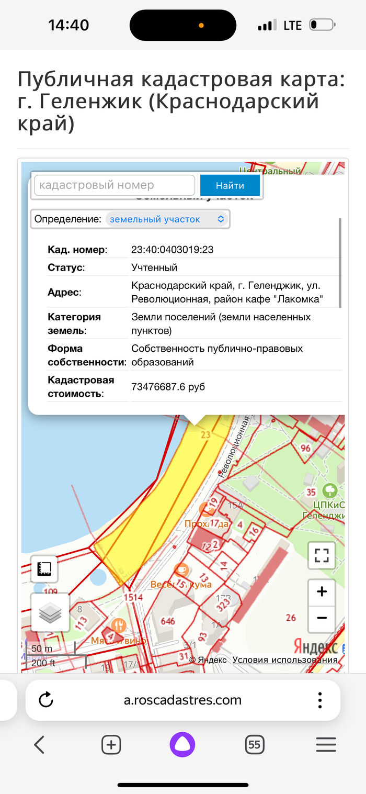
Task: Launch Alice assistant button
Action: point(182,744)
